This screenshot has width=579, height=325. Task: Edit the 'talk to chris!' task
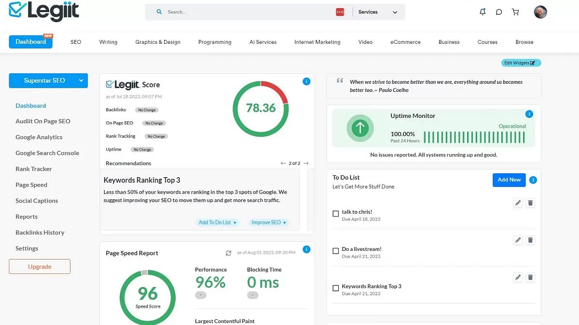pyautogui.click(x=517, y=203)
